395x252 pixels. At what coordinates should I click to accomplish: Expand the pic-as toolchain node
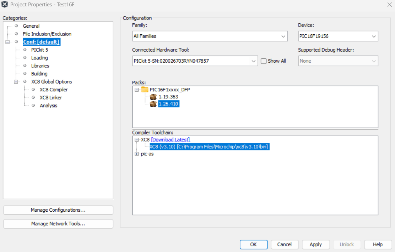click(x=137, y=154)
